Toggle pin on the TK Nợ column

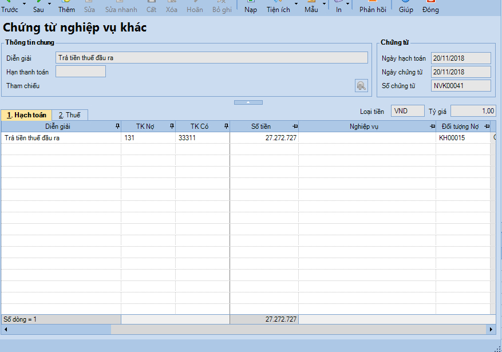click(172, 126)
